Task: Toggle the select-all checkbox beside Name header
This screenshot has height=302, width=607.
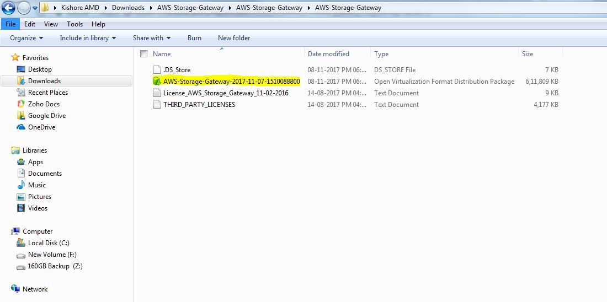Action: tap(144, 54)
